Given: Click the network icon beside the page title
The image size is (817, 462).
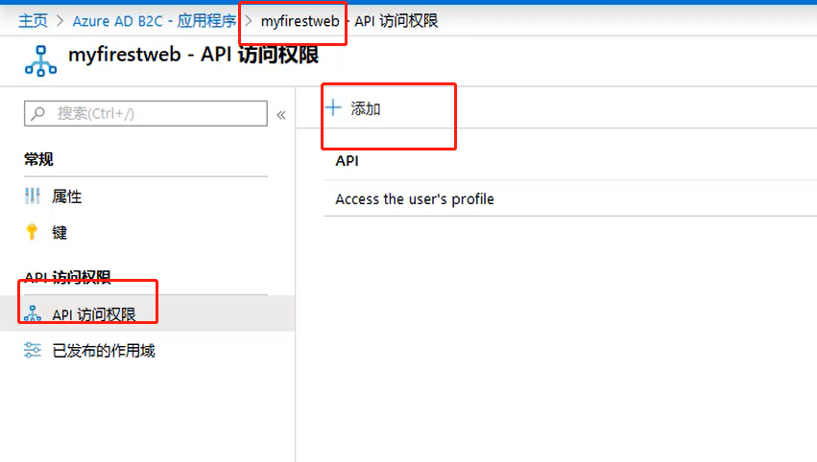Looking at the screenshot, I should (x=40, y=61).
